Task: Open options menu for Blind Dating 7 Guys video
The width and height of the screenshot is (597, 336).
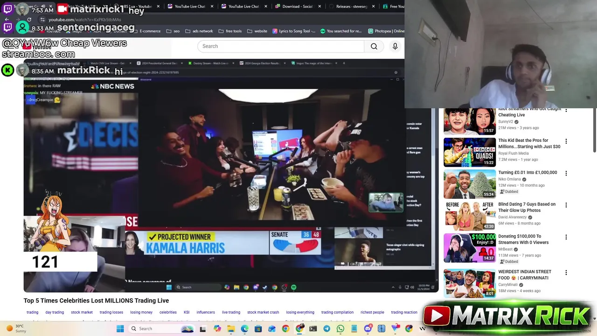Action: (x=566, y=205)
